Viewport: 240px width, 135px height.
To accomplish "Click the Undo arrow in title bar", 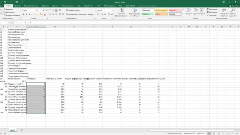I will click(x=5, y=2).
